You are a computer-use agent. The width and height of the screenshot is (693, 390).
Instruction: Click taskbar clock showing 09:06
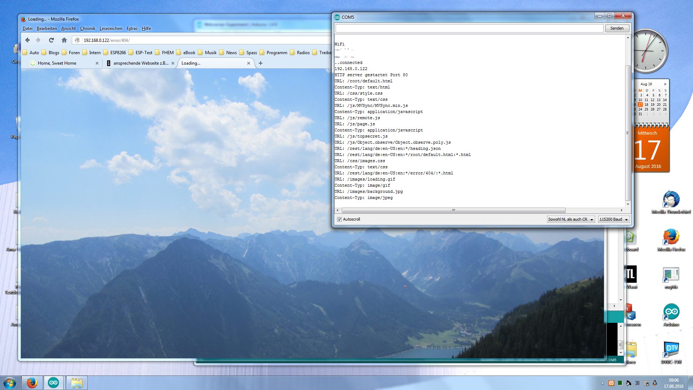tap(674, 383)
